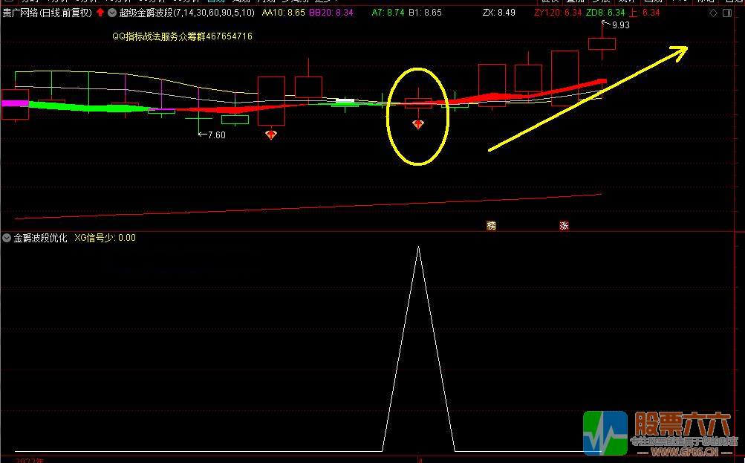Click the 9.93 high price label
The image size is (745, 463).
[x=620, y=25]
